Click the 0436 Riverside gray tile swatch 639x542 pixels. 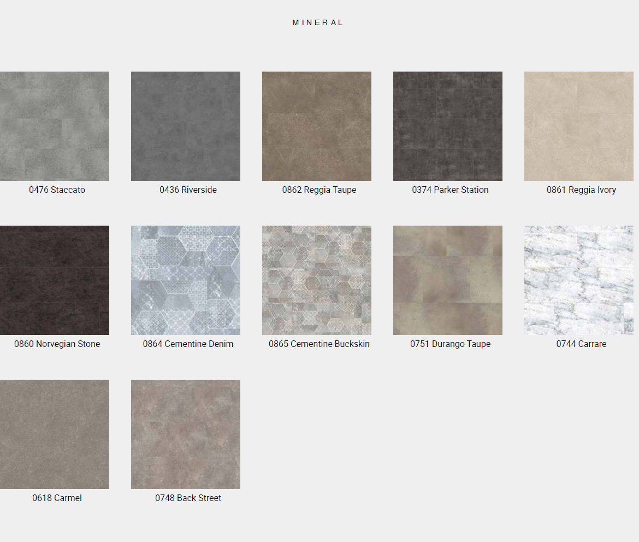(186, 126)
